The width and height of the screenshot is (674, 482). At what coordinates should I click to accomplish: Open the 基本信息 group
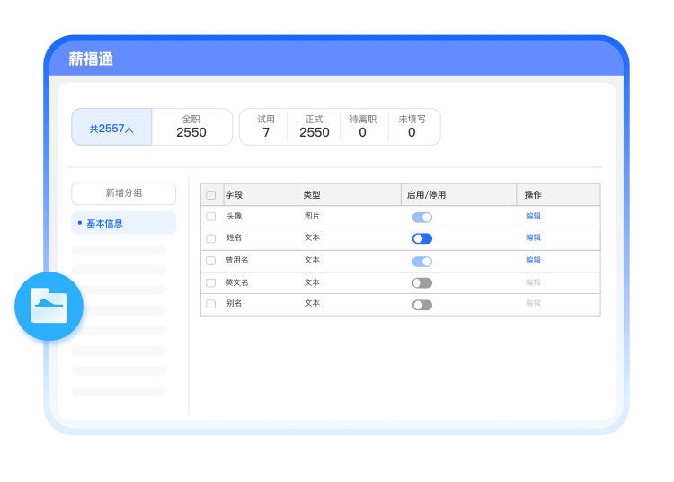[x=124, y=223]
